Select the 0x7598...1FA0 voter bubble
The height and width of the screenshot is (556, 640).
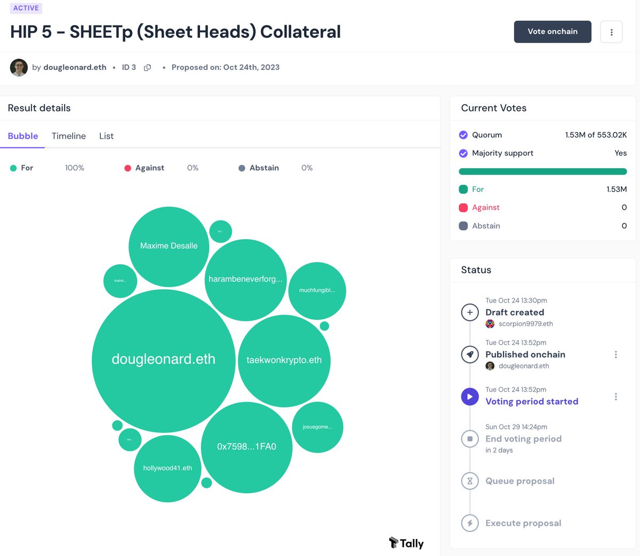246,447
